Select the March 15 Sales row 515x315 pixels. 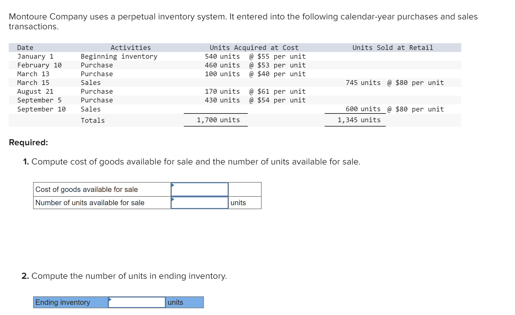coord(113,82)
